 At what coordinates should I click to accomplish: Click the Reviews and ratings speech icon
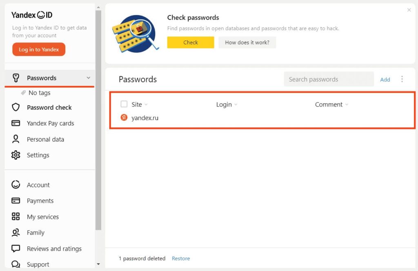(x=16, y=249)
